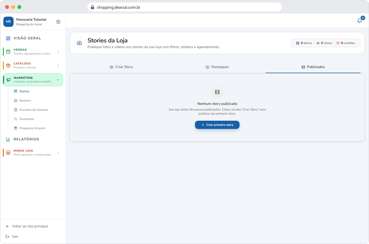Click the eye icon next to views

click(318, 43)
